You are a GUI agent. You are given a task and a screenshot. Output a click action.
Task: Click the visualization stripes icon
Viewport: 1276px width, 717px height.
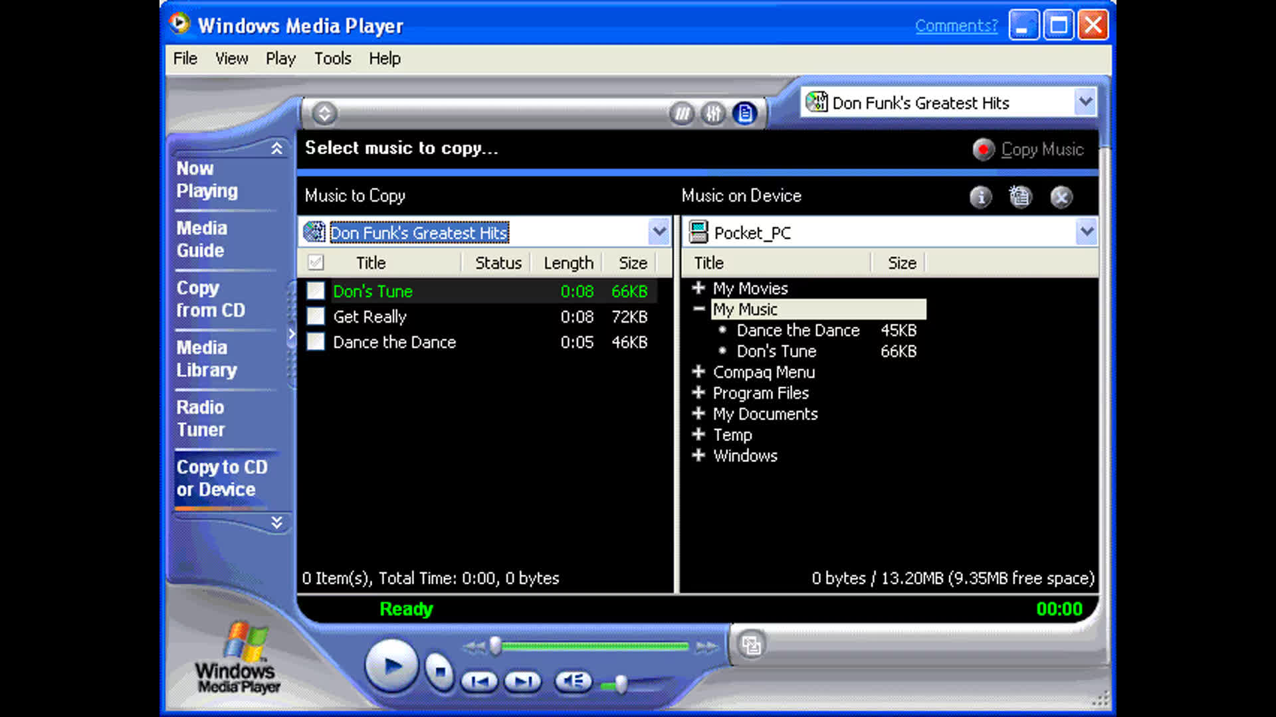(x=682, y=114)
